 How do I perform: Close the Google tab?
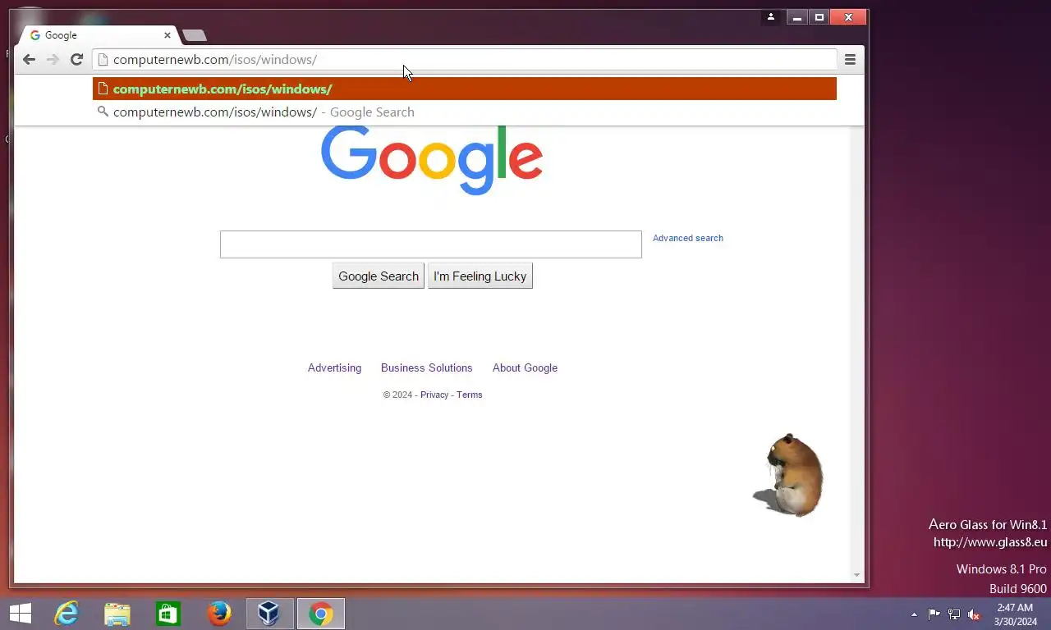pos(168,35)
